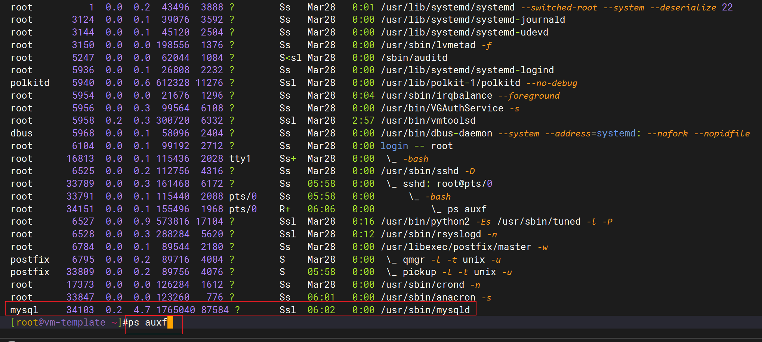Select the 'mysql' user name in the last row
This screenshot has width=762, height=342.
pyautogui.click(x=24, y=310)
